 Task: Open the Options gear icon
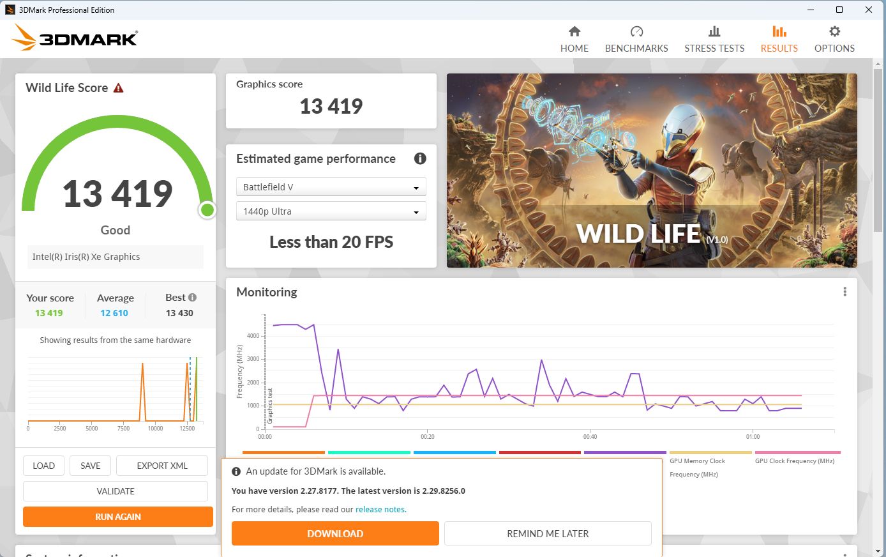(x=834, y=31)
